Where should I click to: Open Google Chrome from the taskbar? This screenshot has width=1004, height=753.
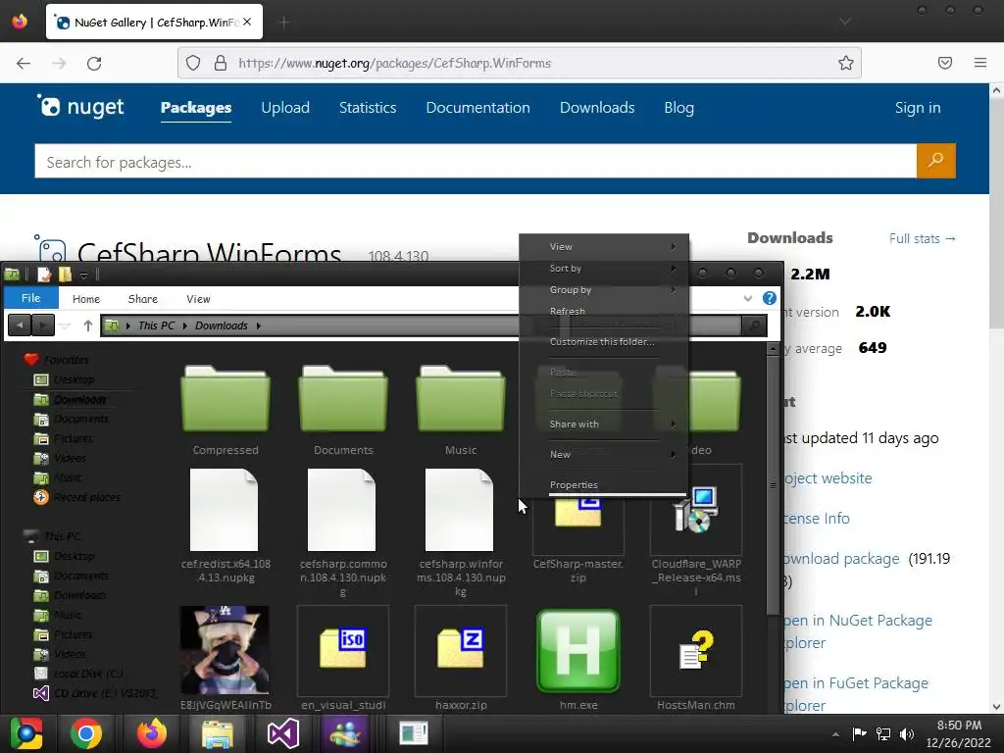[86, 733]
